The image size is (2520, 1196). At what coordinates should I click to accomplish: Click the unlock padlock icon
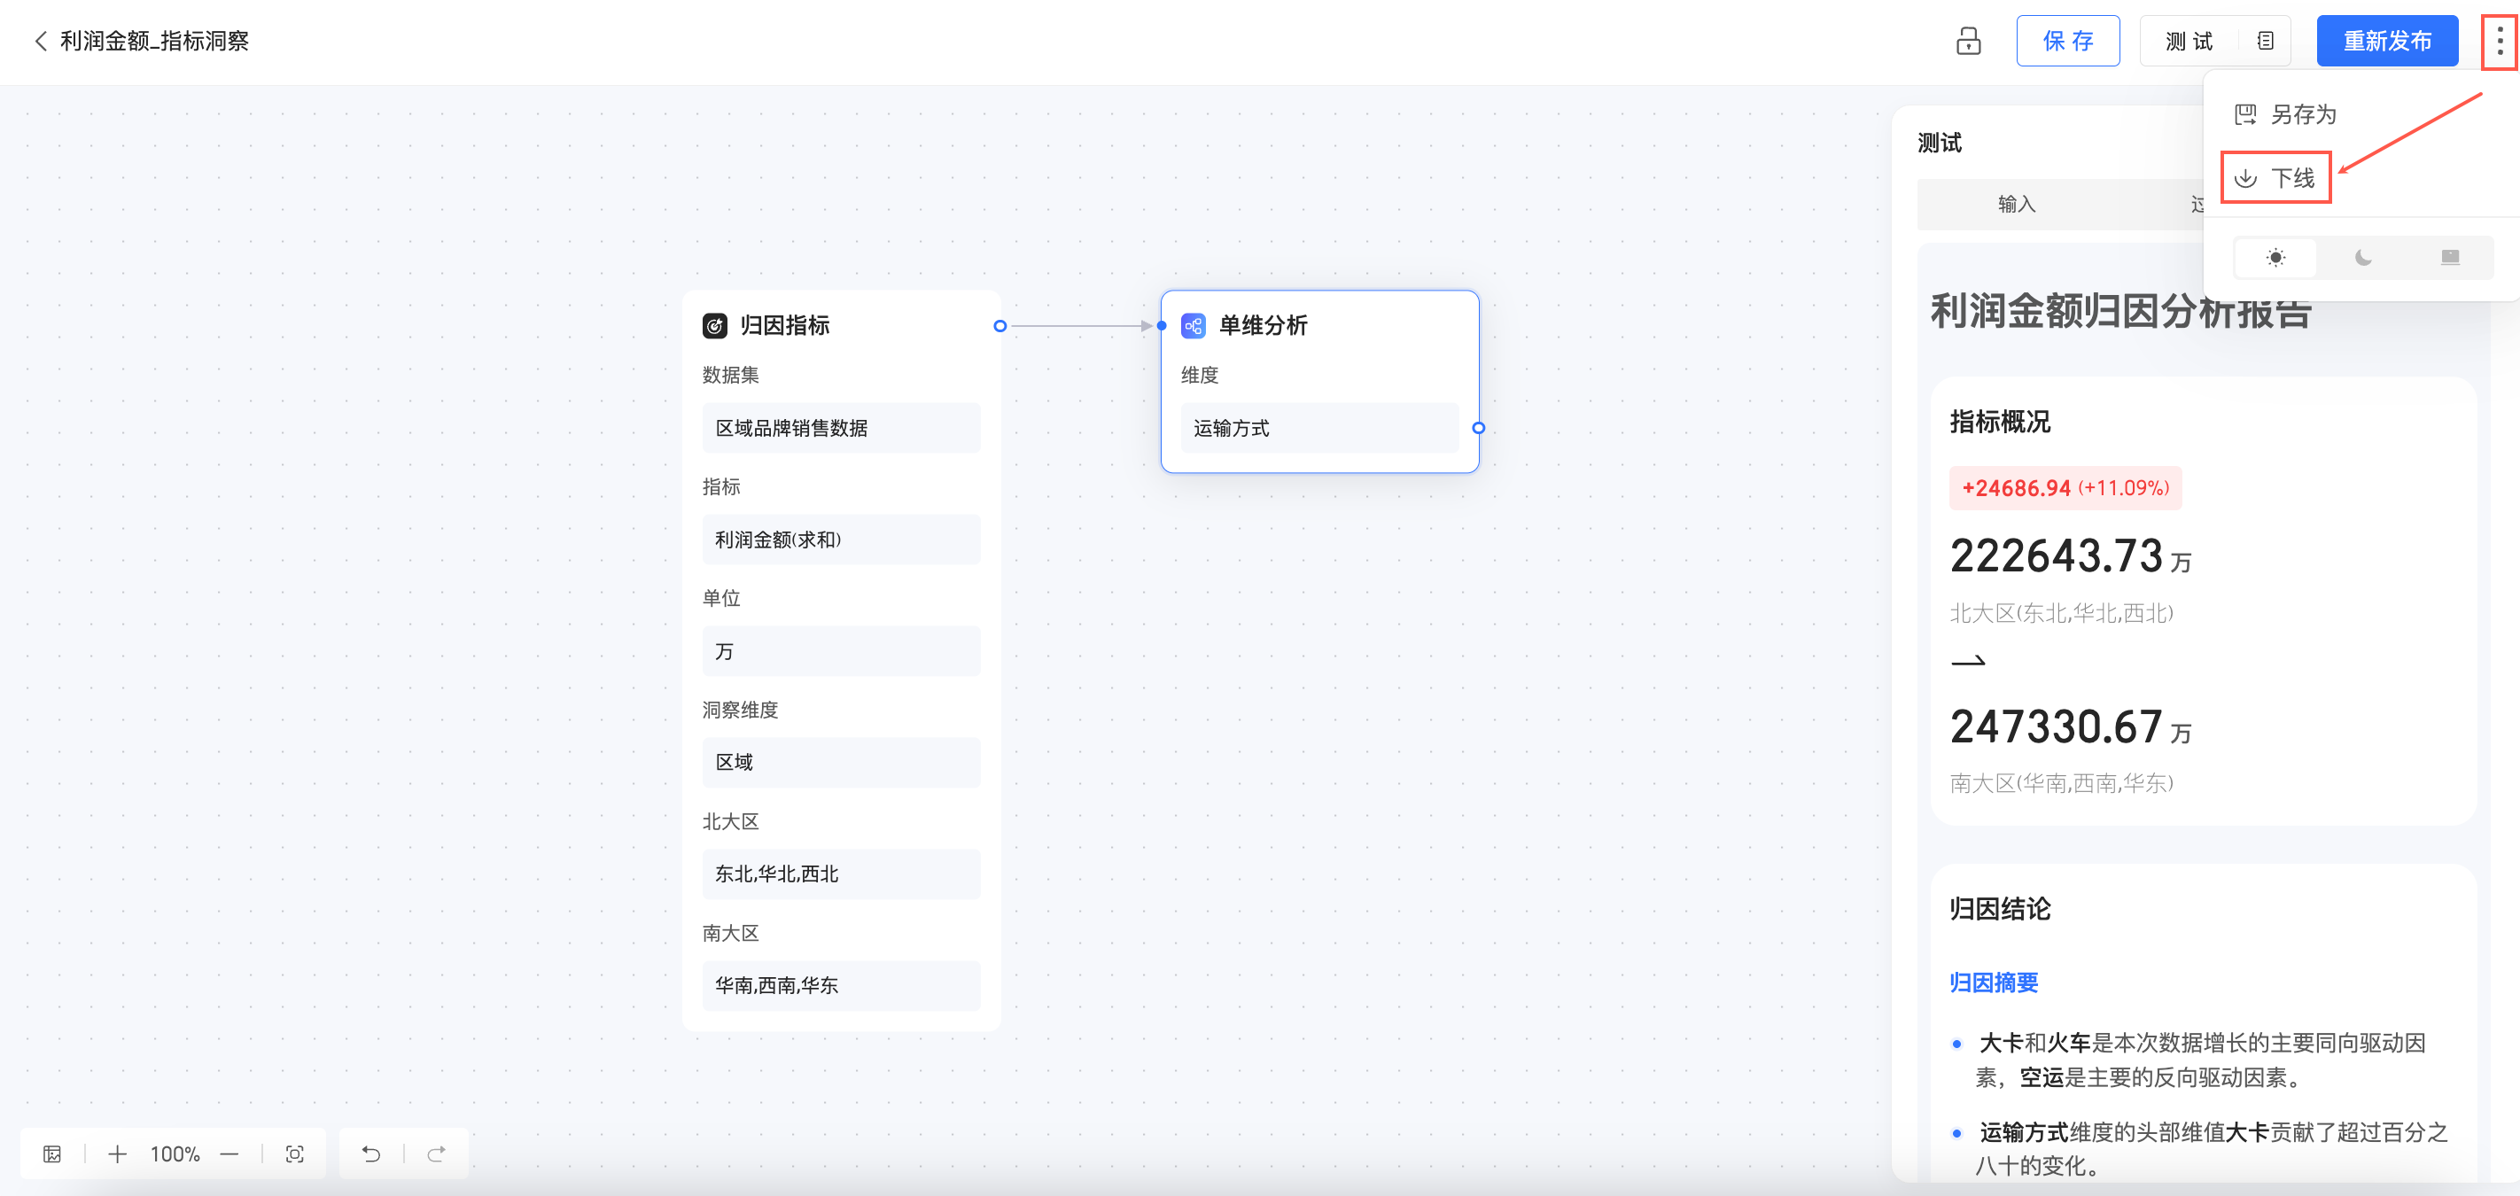1967,41
